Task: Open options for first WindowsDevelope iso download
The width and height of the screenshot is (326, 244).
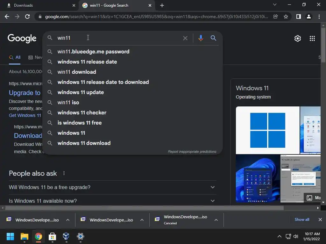Action: click(68, 220)
